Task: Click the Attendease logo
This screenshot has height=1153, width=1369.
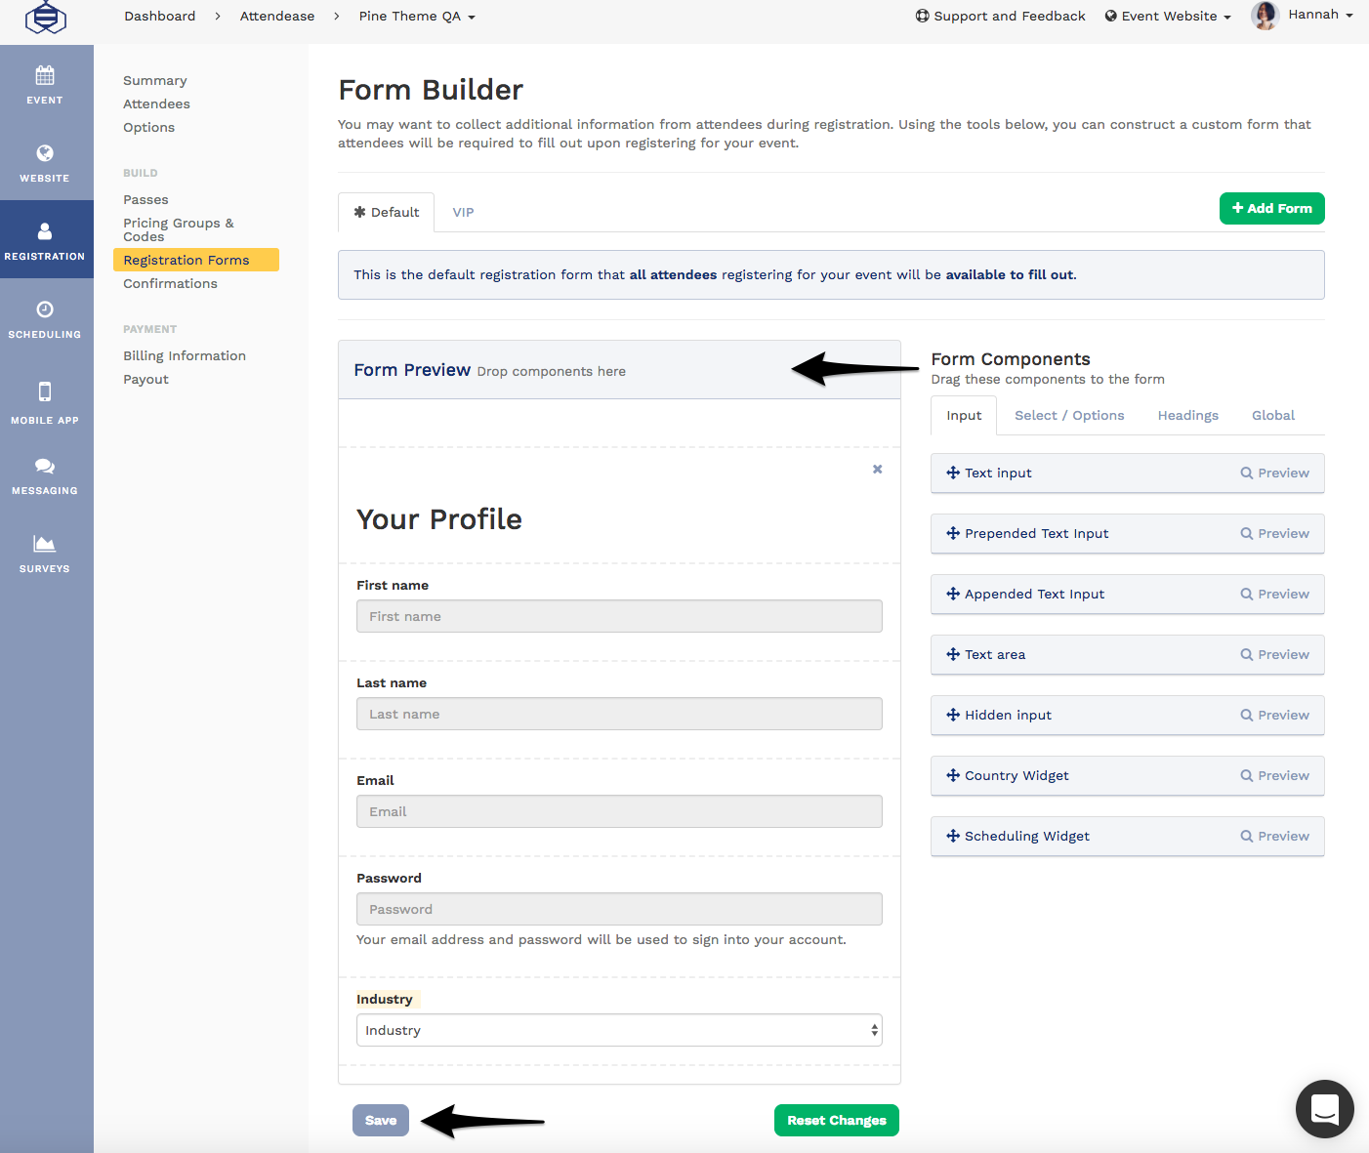Action: point(45,18)
